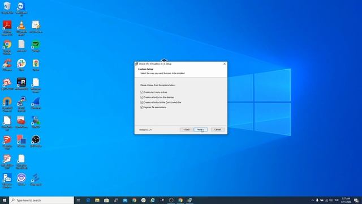Toggle Create a shortcut on the desktop
362x204 pixels.
[x=142, y=97]
